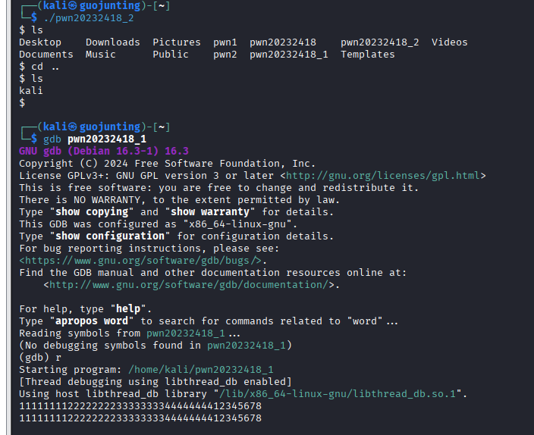
Task: Click the Thread debugging using libthread_db enabled line
Action: pyautogui.click(x=155, y=382)
